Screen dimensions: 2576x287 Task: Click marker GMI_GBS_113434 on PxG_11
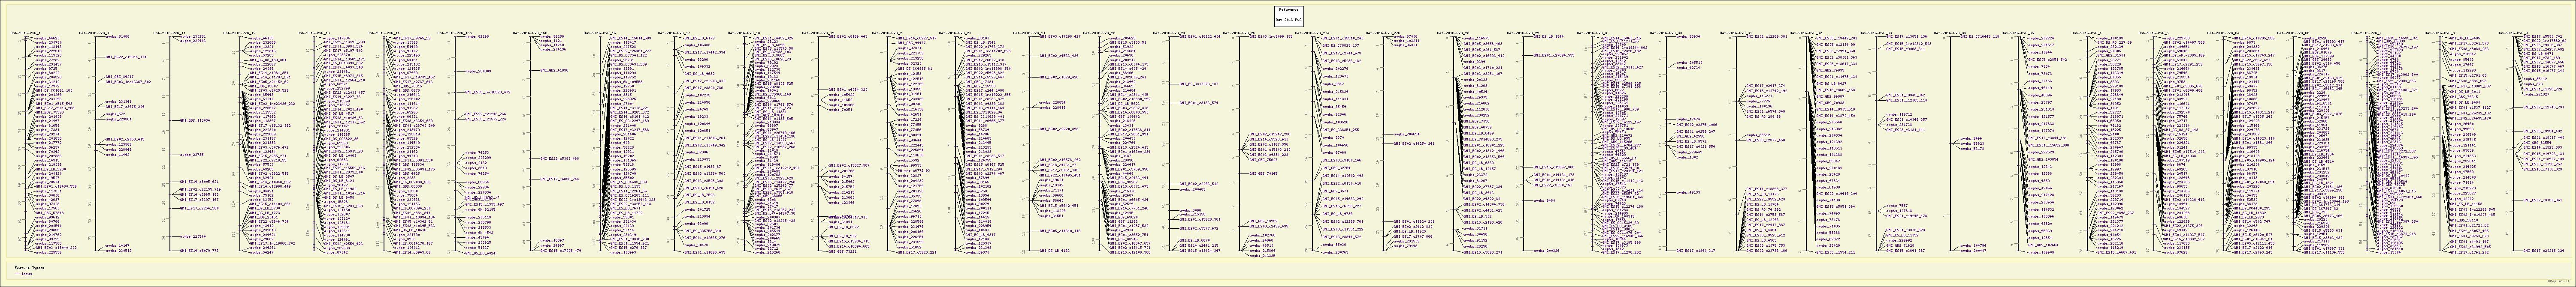[x=193, y=120]
